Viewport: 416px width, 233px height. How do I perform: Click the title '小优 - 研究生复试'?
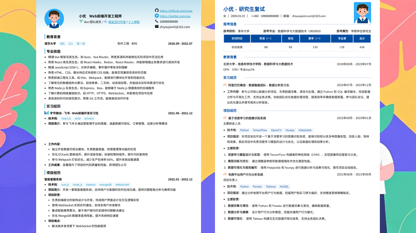click(x=244, y=9)
